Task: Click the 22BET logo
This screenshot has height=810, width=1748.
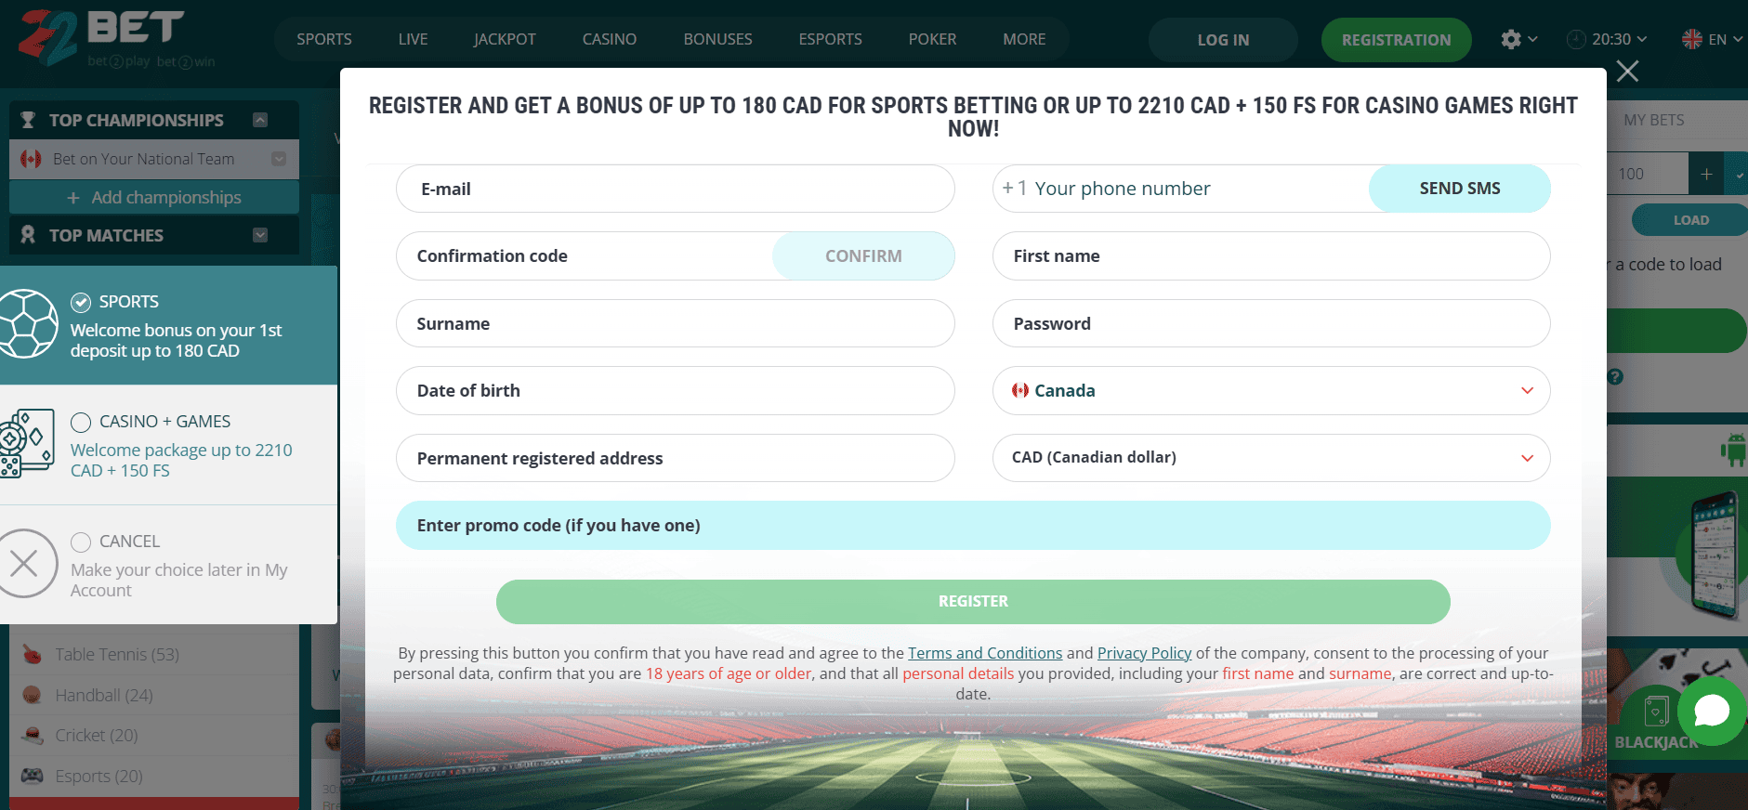Action: pyautogui.click(x=102, y=39)
